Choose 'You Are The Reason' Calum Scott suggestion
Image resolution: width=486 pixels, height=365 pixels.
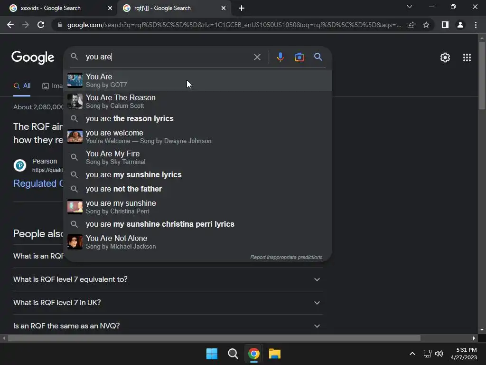(x=198, y=102)
